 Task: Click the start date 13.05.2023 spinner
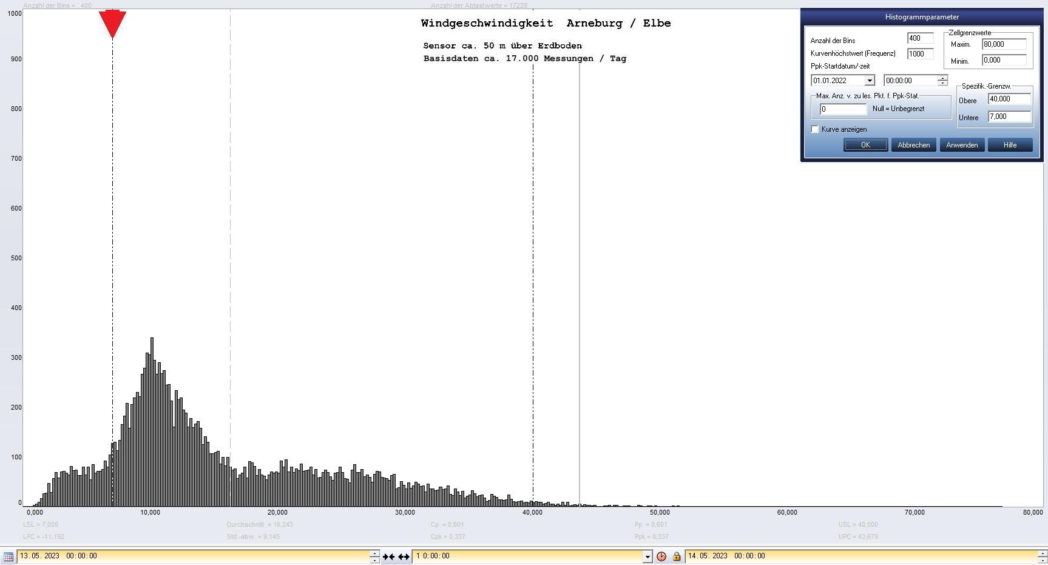tap(374, 557)
